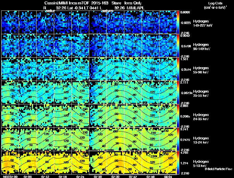
Task: Click the '0.9042' colorbar maximum value
Action: (185, 36)
